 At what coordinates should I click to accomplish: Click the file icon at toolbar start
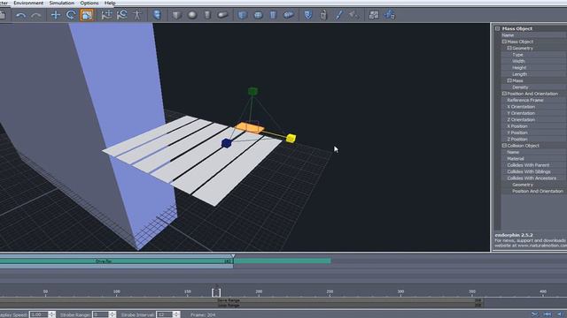coord(3,15)
